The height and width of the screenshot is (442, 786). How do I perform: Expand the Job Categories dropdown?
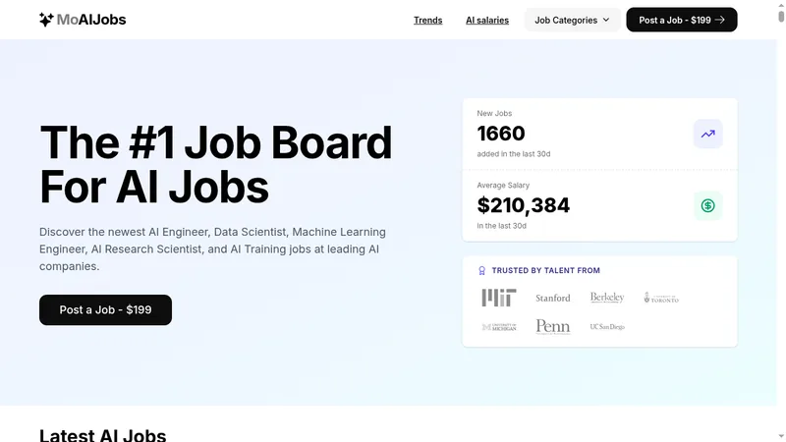(x=572, y=20)
